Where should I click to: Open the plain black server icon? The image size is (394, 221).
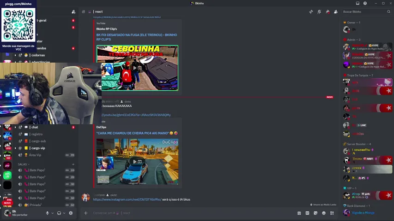coord(7,185)
